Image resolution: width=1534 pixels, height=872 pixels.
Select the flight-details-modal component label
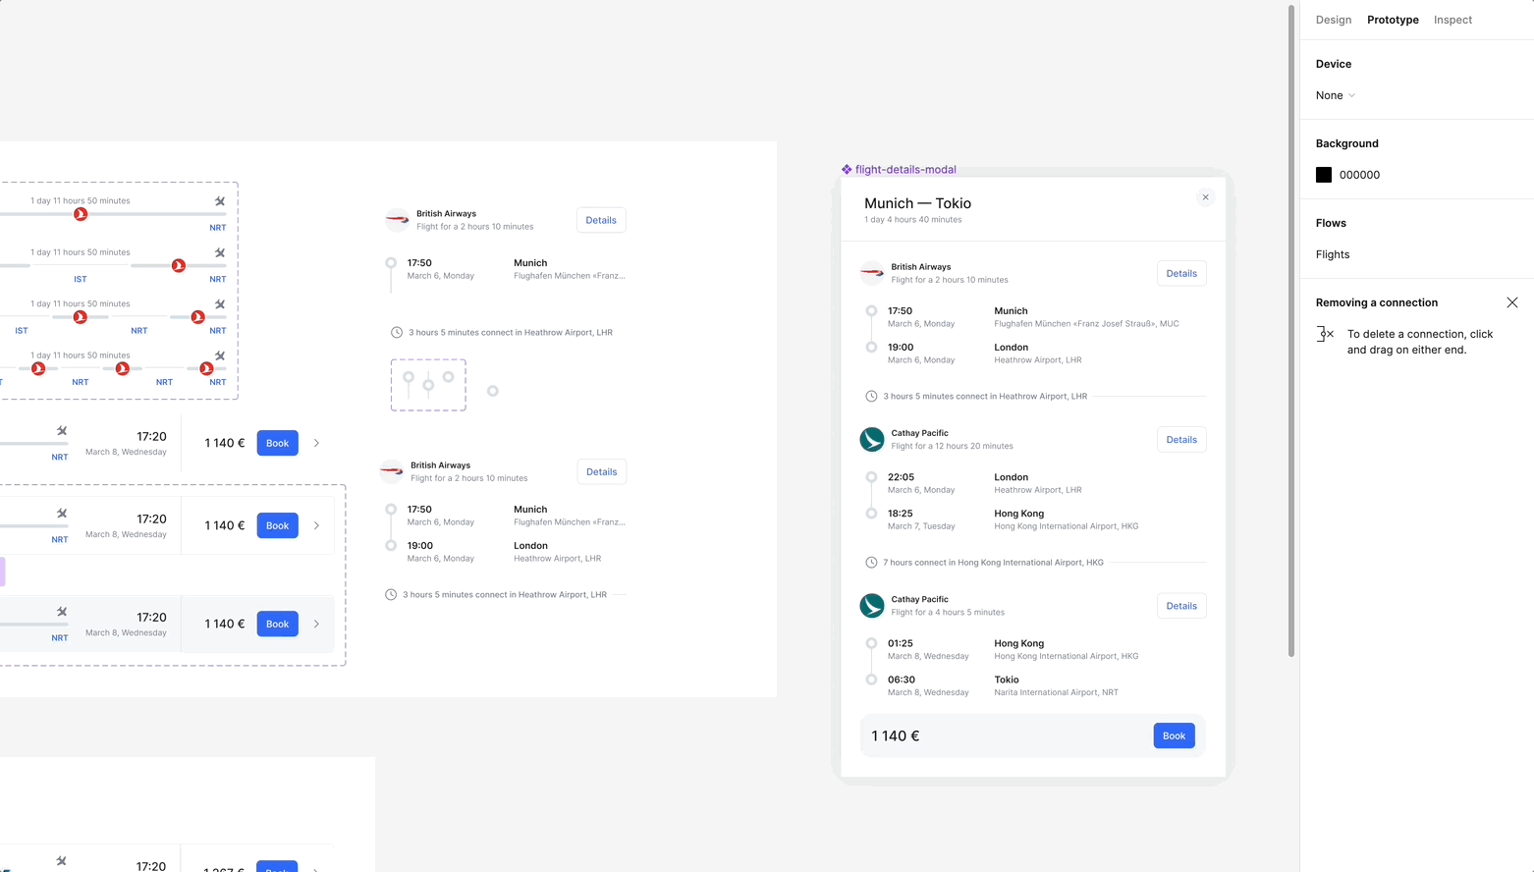click(905, 169)
